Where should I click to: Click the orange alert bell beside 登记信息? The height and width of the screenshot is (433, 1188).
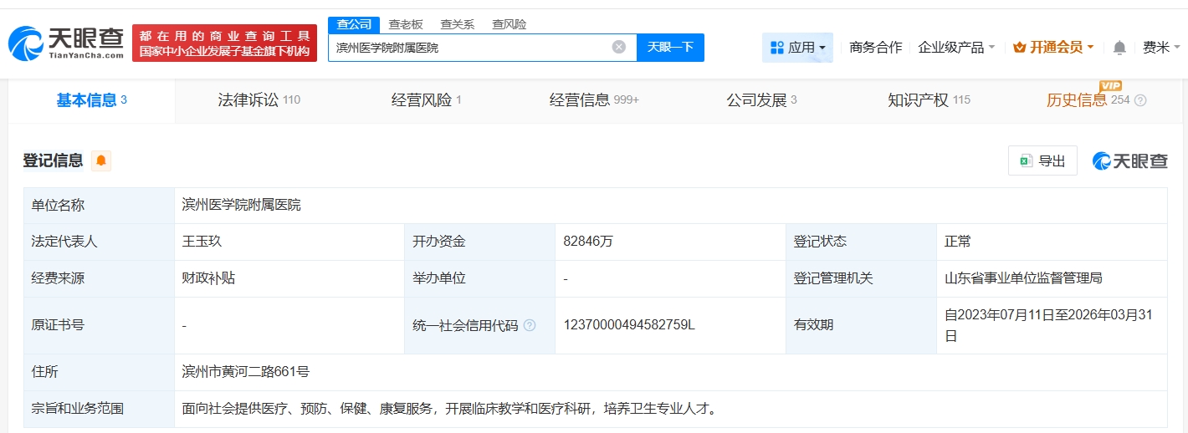click(x=101, y=160)
